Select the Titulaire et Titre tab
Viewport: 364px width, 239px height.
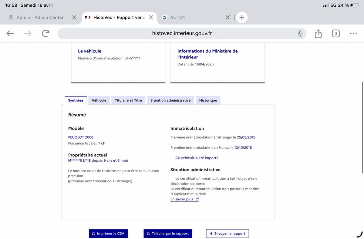pyautogui.click(x=128, y=100)
